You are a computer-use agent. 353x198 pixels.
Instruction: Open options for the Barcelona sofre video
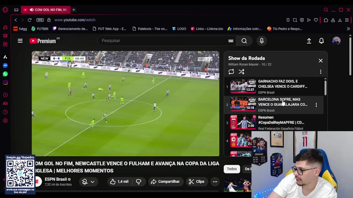coord(316,105)
